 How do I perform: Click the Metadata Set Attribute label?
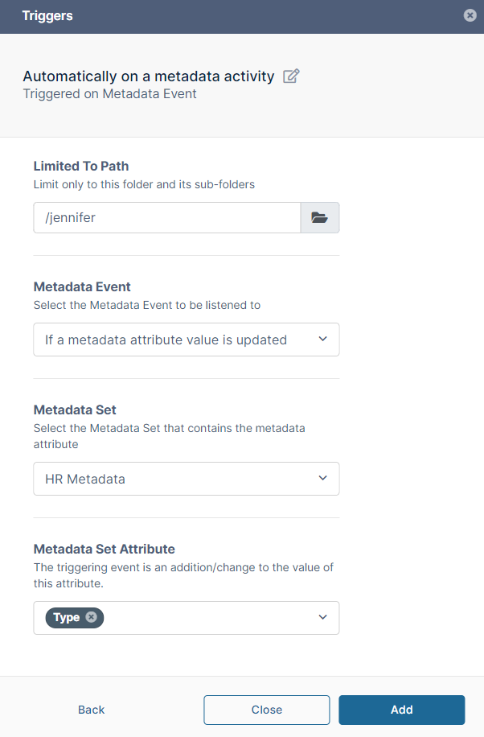104,549
